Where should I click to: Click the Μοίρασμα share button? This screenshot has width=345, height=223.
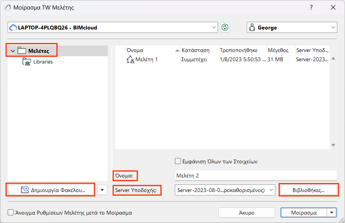click(304, 213)
